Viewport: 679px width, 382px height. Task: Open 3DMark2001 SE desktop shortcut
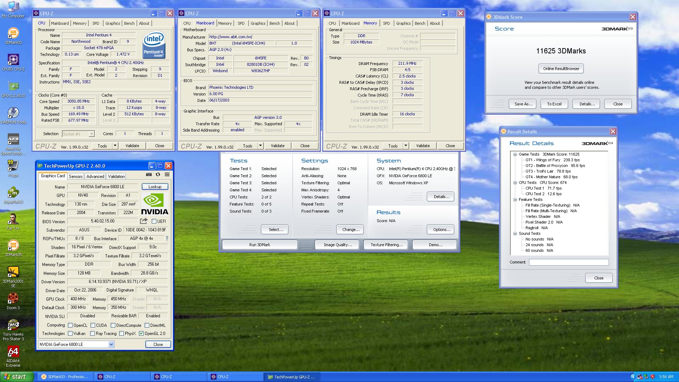click(13, 277)
